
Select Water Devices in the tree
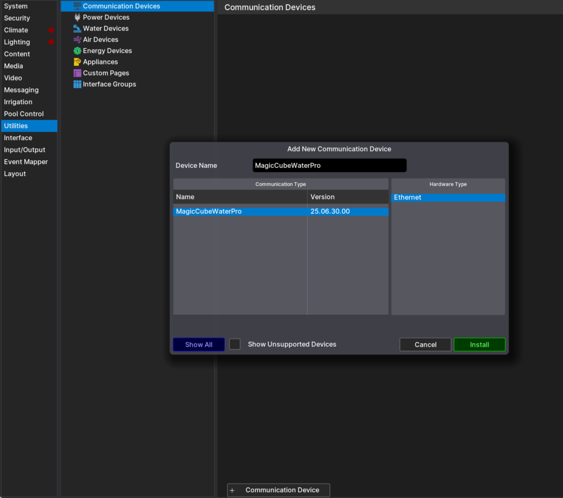138,28
